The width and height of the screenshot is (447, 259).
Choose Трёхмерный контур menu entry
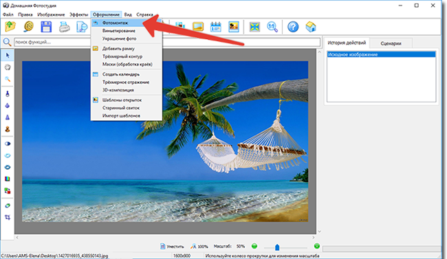[127, 56]
